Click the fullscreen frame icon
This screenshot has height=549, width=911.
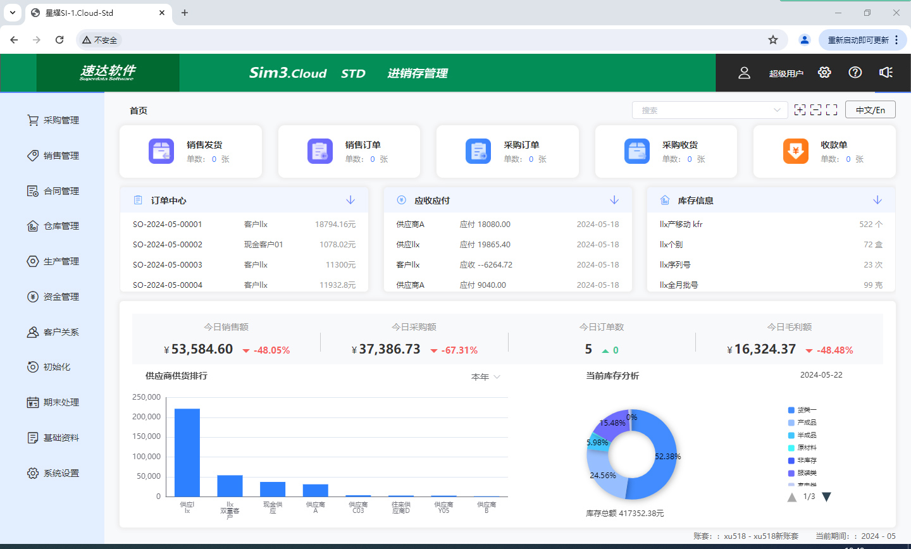click(831, 110)
